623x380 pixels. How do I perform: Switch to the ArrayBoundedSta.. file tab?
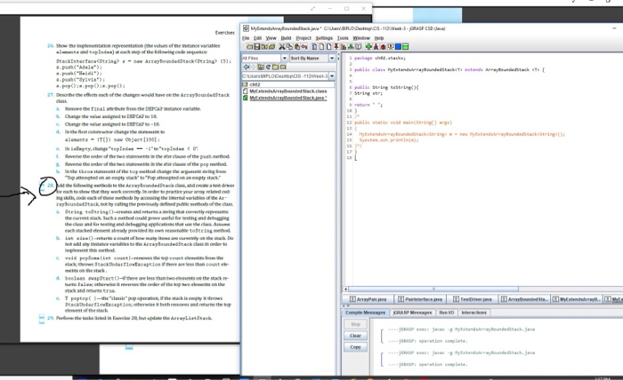524,299
